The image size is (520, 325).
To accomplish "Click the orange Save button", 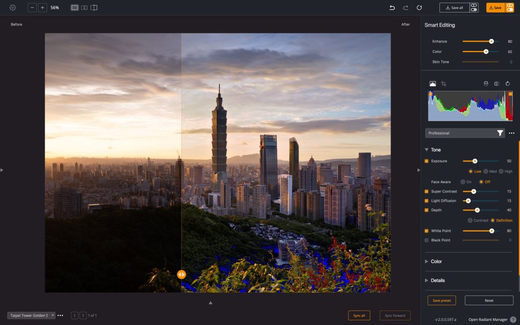I will tap(496, 8).
